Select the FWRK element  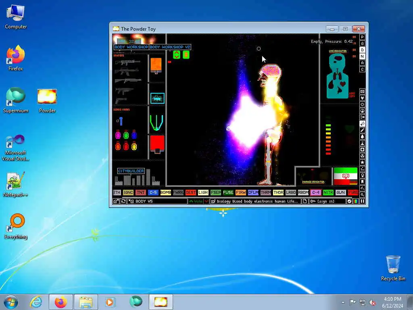178,193
